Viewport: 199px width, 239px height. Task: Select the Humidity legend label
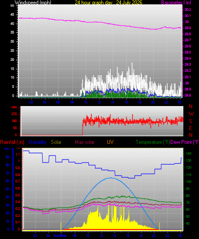click(37, 142)
